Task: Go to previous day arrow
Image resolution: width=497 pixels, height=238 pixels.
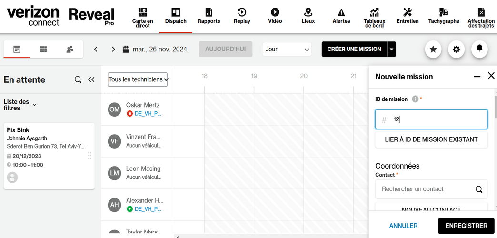Action: [x=96, y=49]
